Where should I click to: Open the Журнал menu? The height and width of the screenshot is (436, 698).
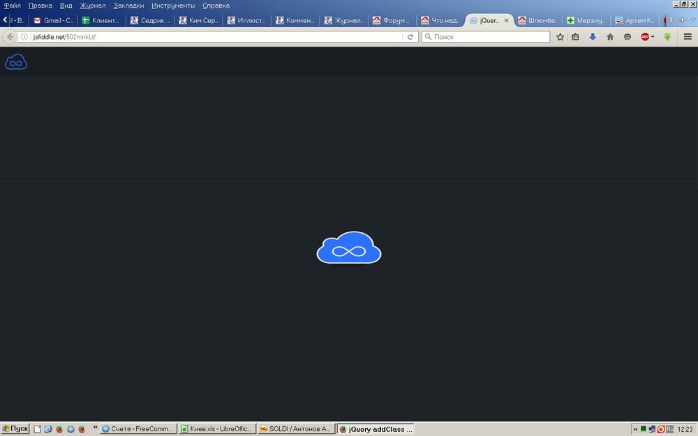point(93,6)
